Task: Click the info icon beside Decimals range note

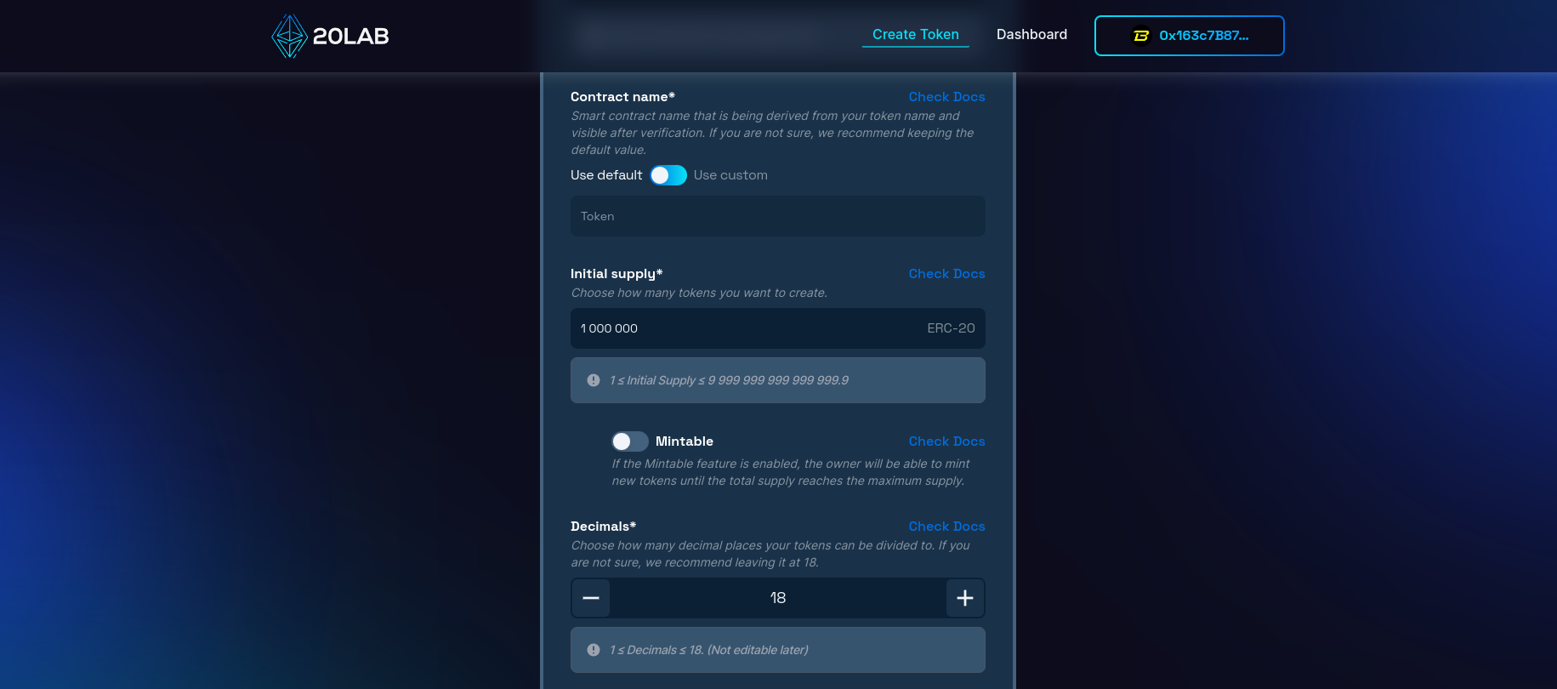Action: pyautogui.click(x=594, y=650)
